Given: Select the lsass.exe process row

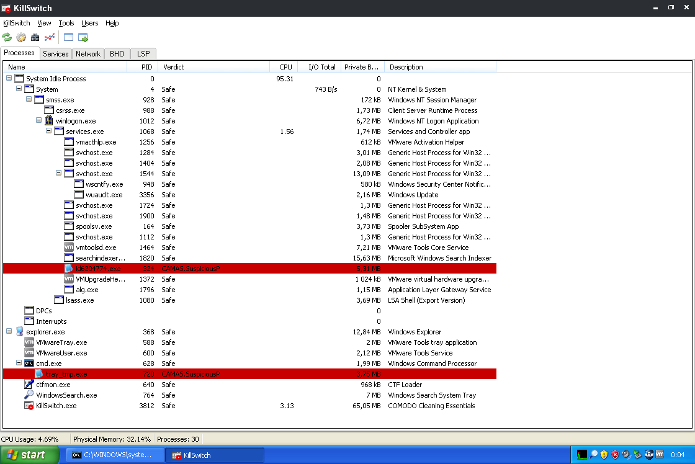Looking at the screenshot, I should tap(249, 300).
